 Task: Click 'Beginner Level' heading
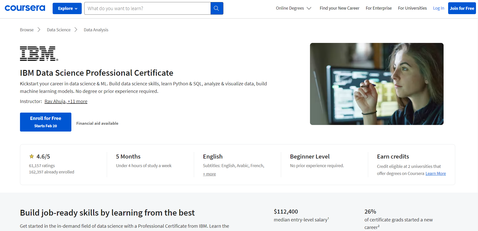point(310,157)
